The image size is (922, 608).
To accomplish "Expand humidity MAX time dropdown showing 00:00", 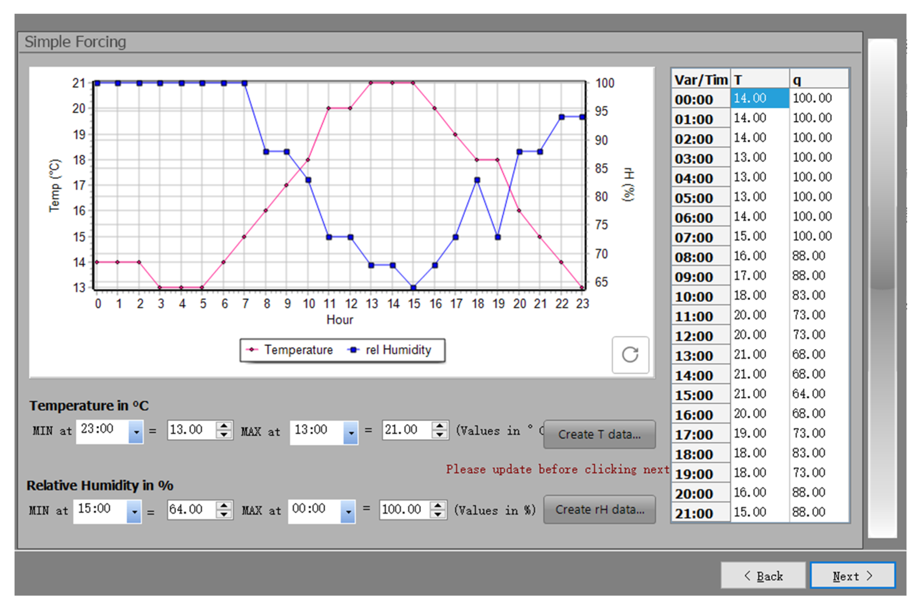I will [348, 511].
